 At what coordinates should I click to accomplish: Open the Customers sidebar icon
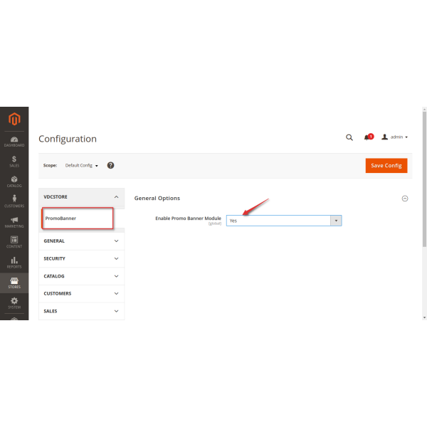point(14,201)
